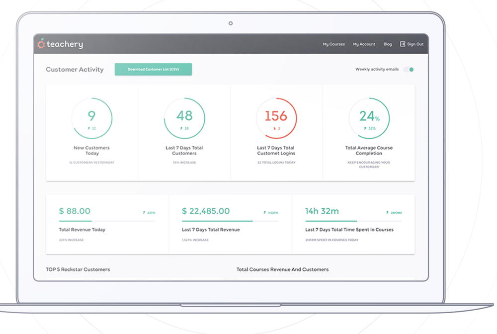Click 'Total Average Course Completion' label
This screenshot has width=497, height=334.
[369, 151]
